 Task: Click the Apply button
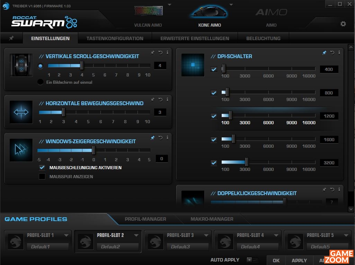click(x=299, y=261)
